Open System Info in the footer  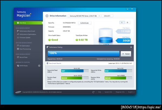108,92
